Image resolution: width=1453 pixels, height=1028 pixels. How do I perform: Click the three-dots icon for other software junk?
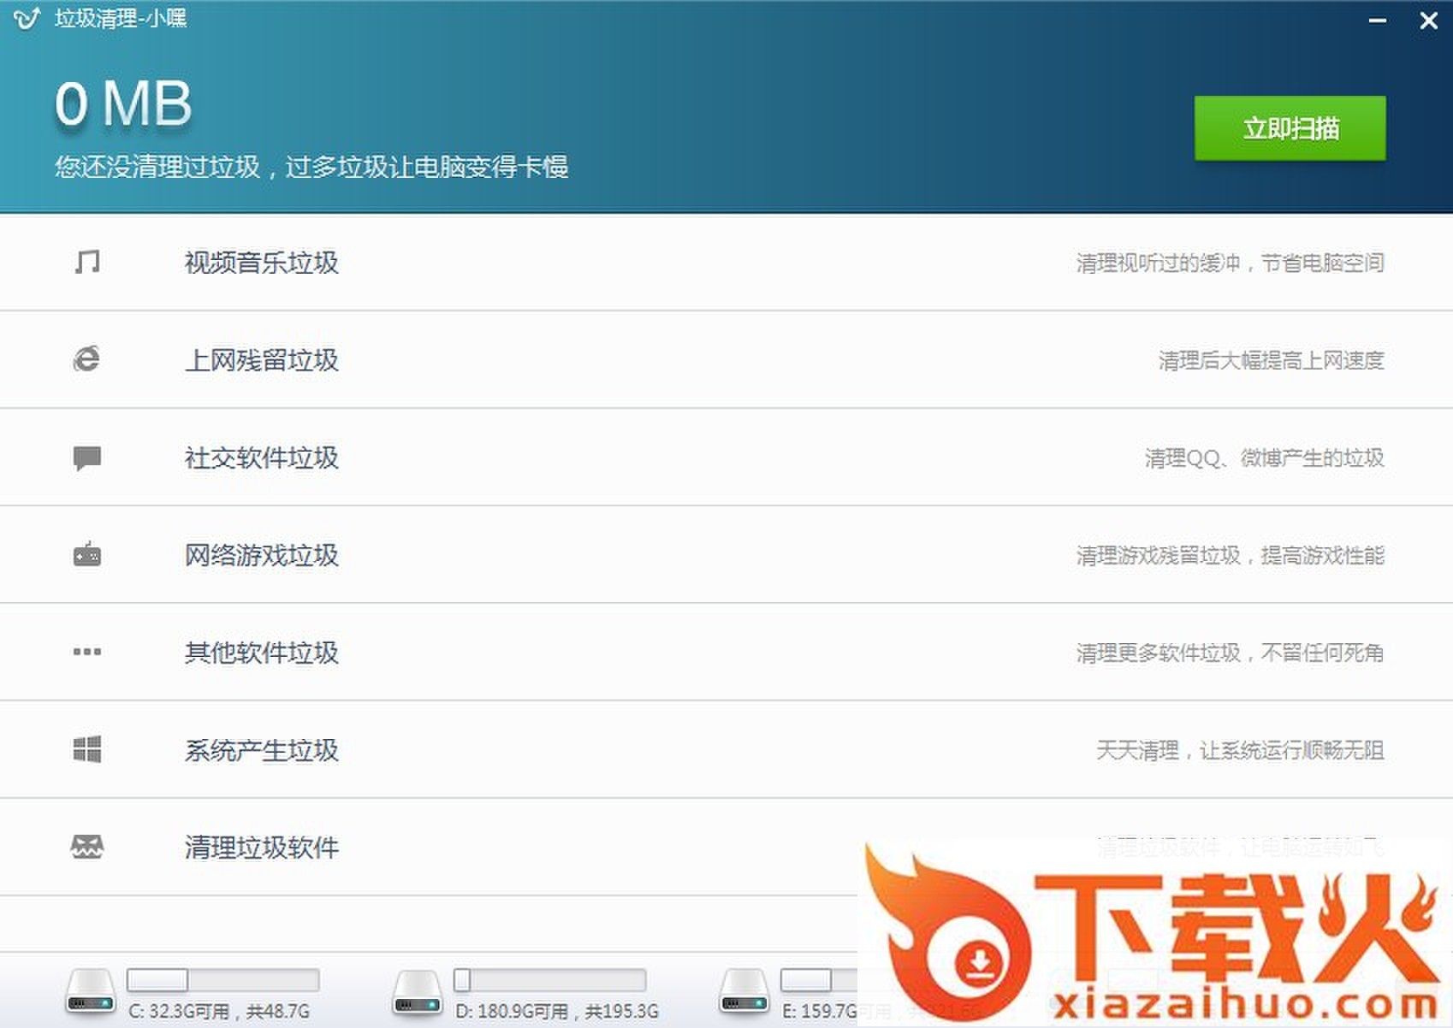click(x=87, y=652)
